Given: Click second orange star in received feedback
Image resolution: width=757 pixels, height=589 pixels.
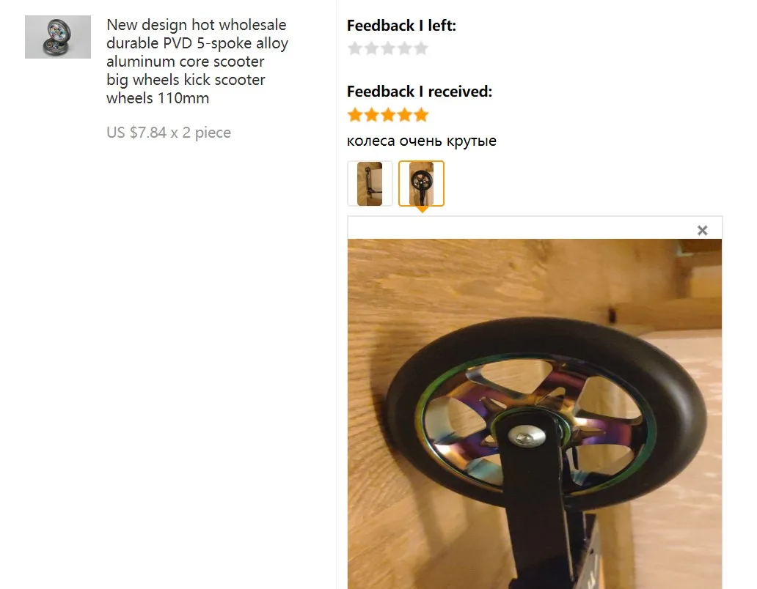Looking at the screenshot, I should tap(371, 115).
